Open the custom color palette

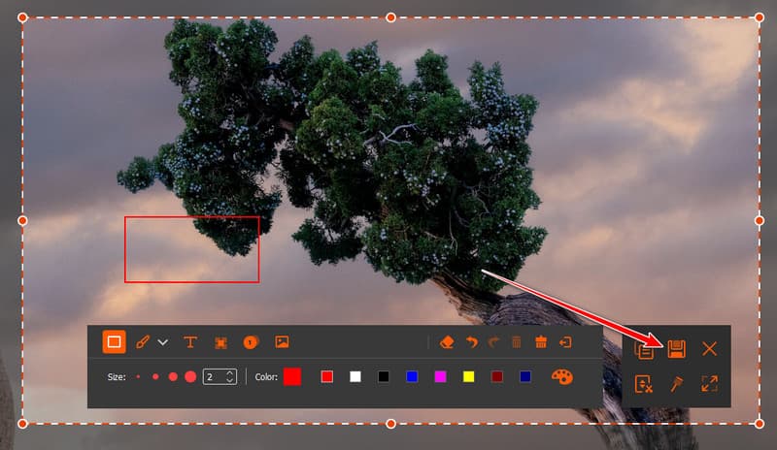pos(562,376)
